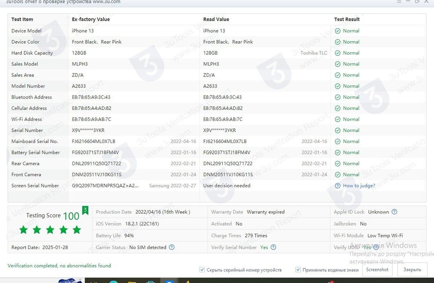Click iOS Version 18.2.1 (22C161) value
434x283 pixels.
(x=142, y=224)
